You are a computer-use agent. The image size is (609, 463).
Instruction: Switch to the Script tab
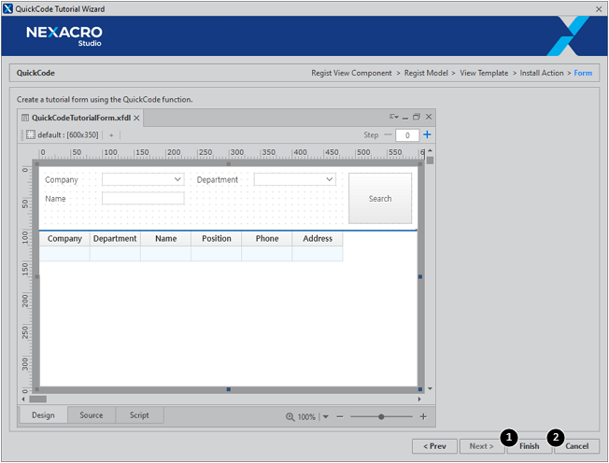(139, 415)
